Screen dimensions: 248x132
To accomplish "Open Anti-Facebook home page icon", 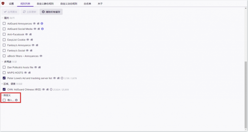I will 30,34.
